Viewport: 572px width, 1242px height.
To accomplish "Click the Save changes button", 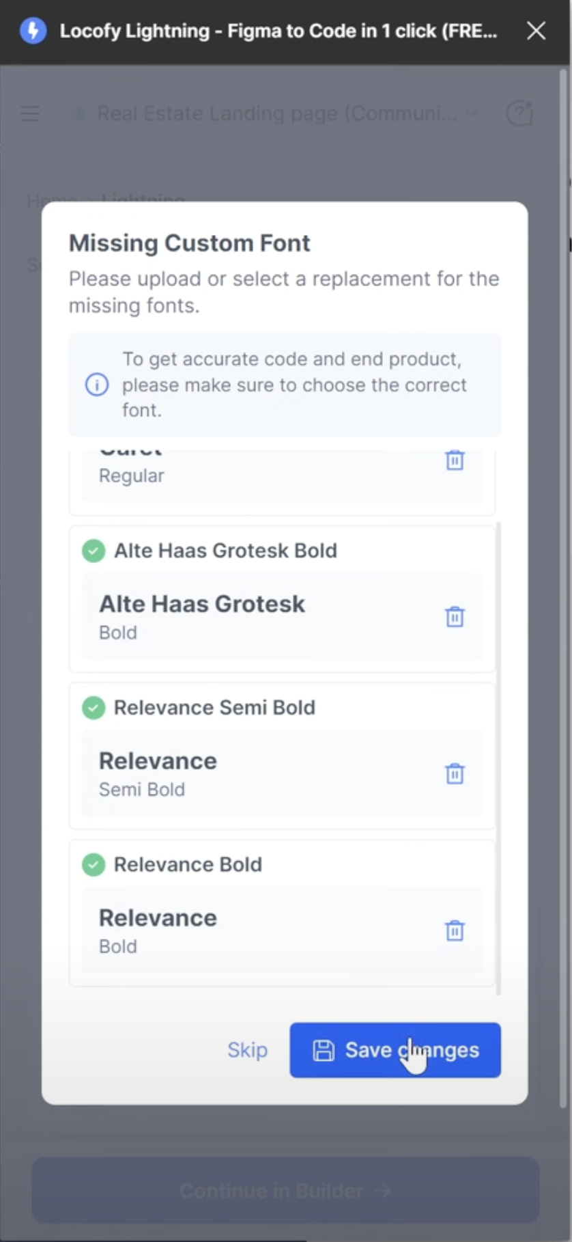I will pos(395,1050).
